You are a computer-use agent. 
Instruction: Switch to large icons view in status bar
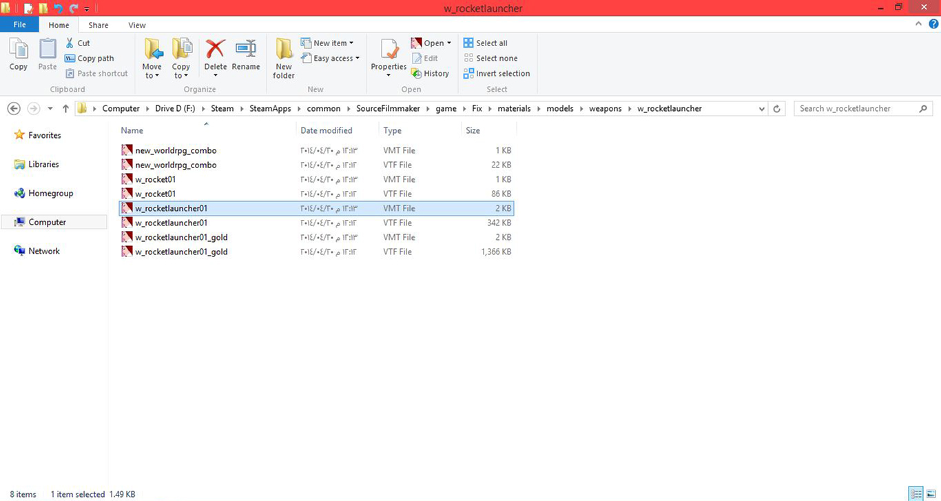[931, 494]
